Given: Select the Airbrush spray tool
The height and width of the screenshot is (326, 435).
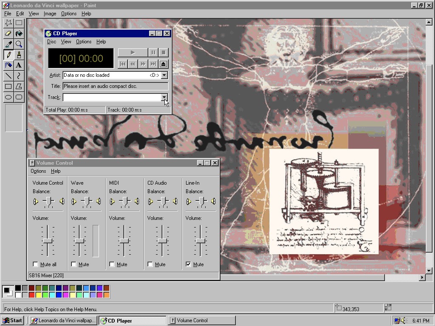Looking at the screenshot, I should click(x=8, y=65).
